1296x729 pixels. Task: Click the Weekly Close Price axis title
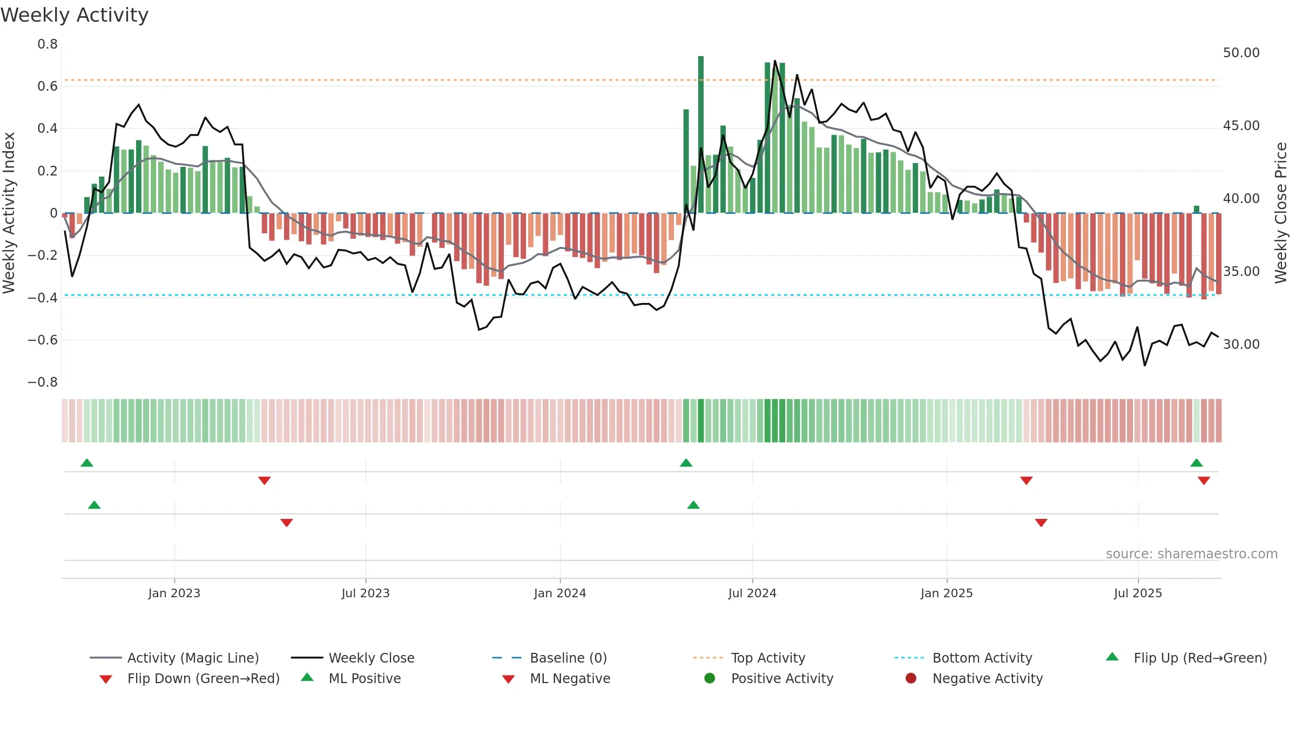(1281, 213)
